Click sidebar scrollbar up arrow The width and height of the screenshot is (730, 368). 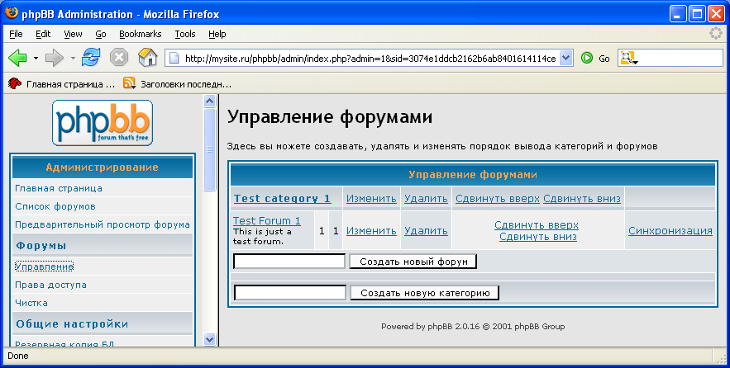coord(209,101)
